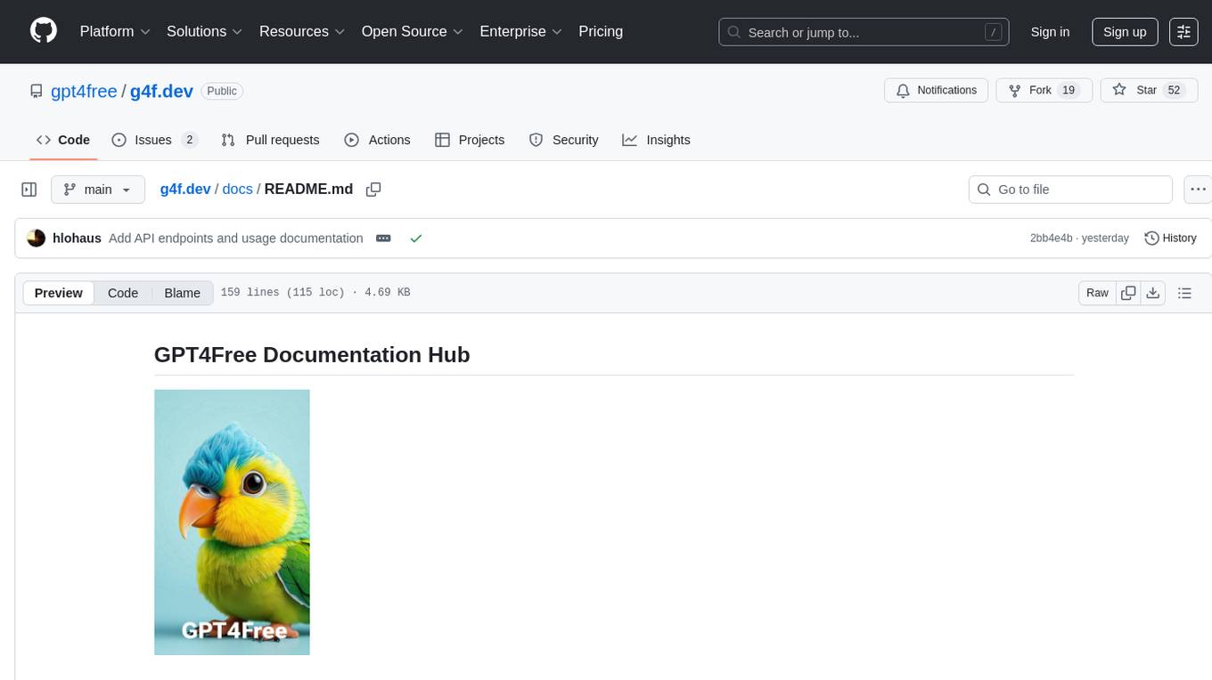The height and width of the screenshot is (680, 1212).
Task: Open the Actions tab
Action: click(x=377, y=140)
